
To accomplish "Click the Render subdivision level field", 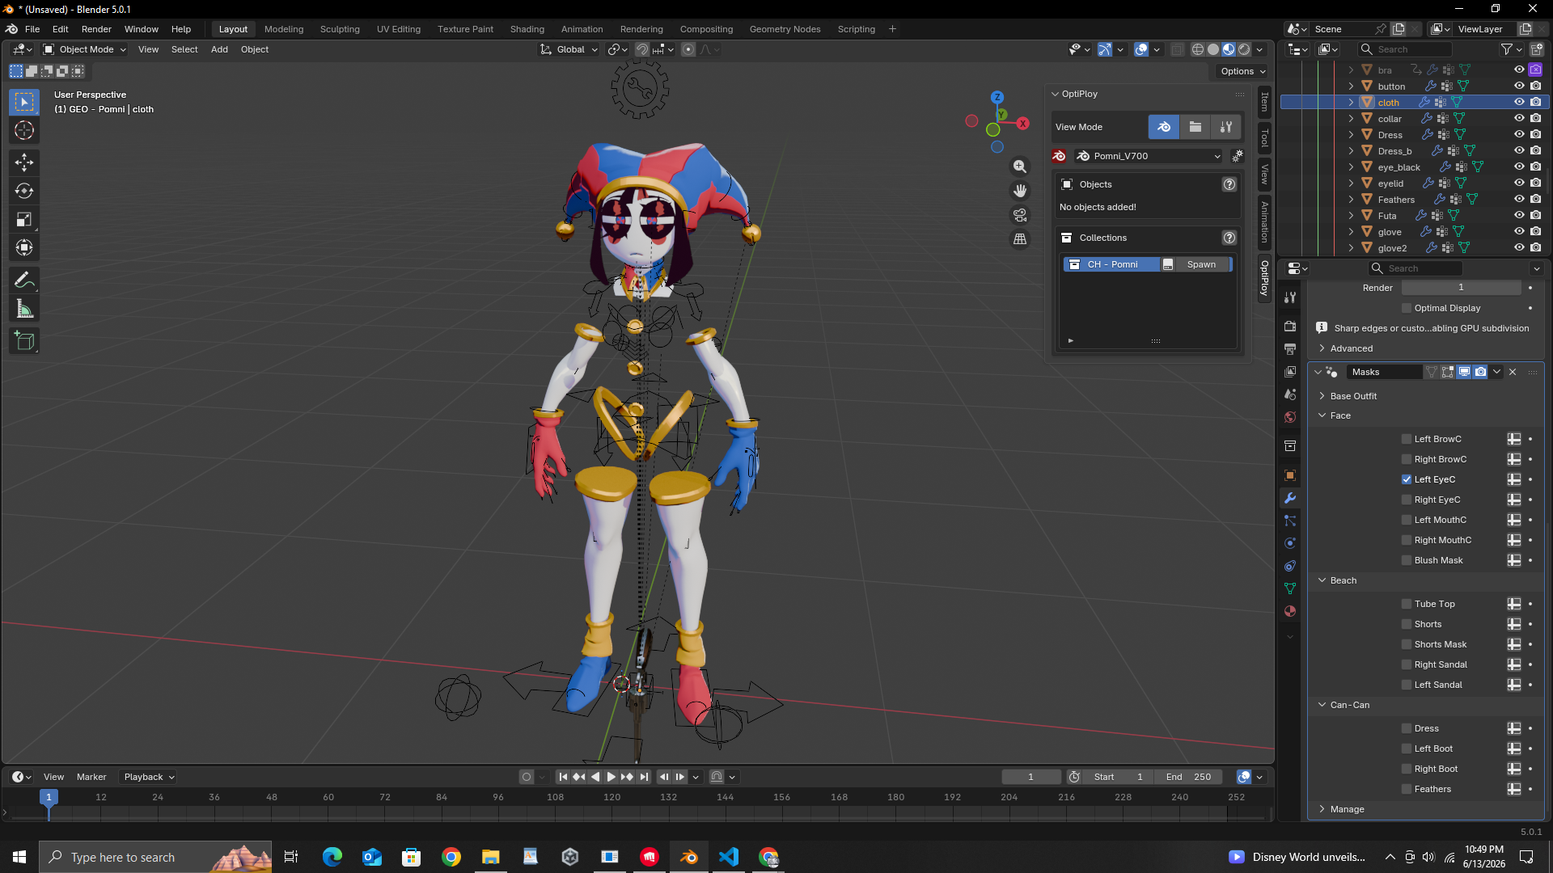I will coord(1461,288).
